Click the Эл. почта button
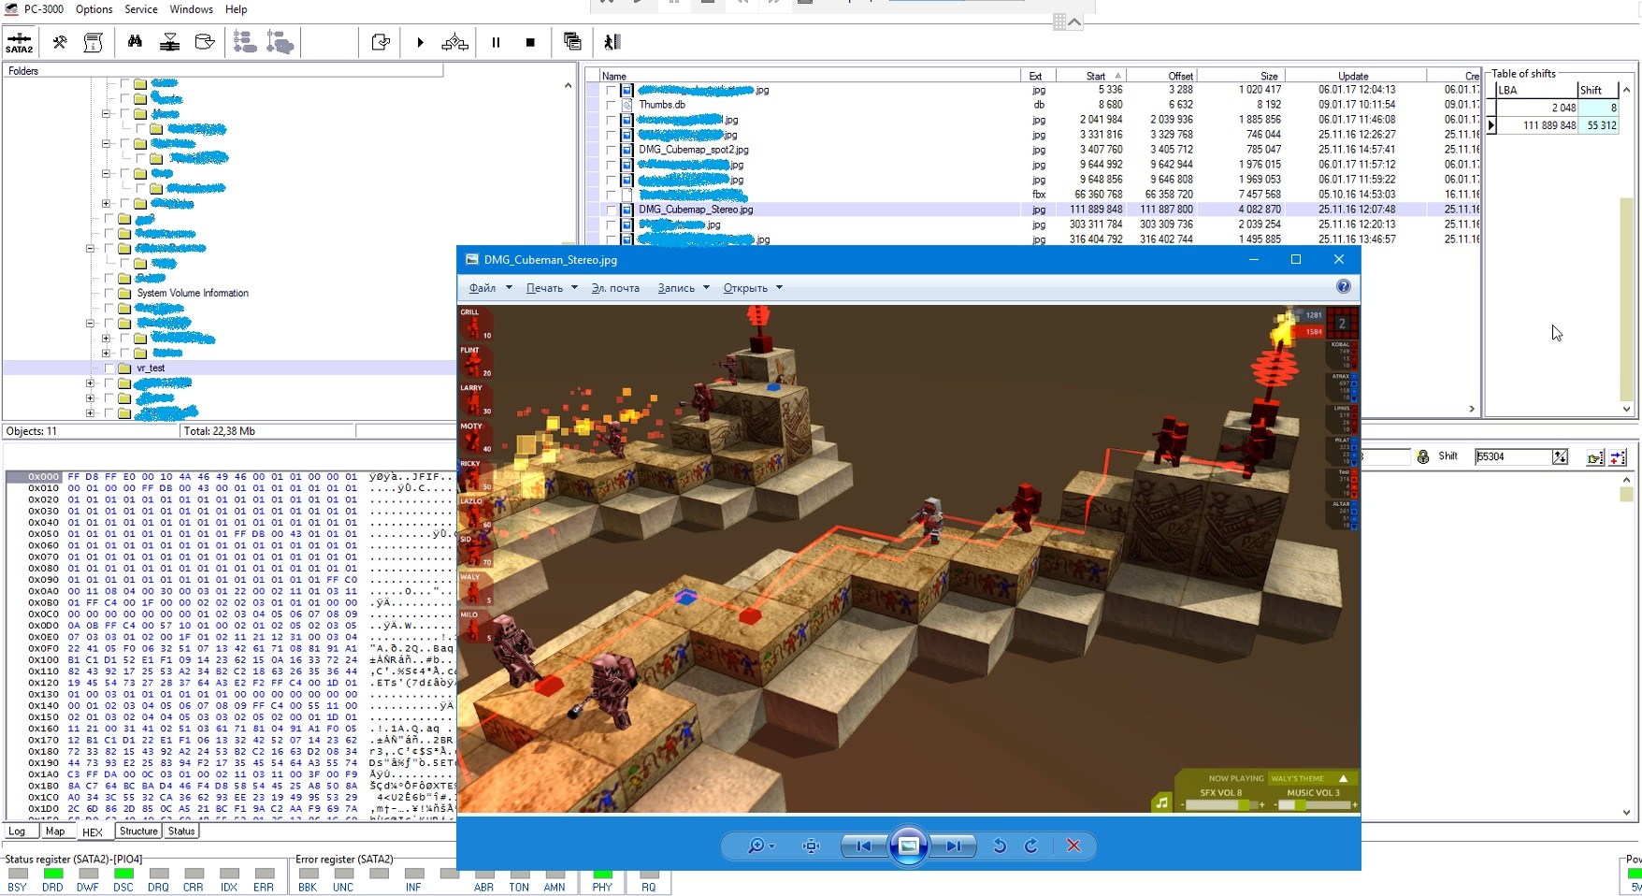 (x=615, y=288)
